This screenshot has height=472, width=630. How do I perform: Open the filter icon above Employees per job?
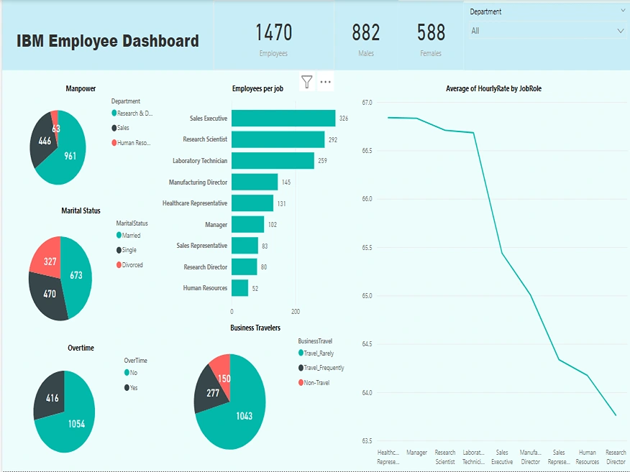pos(307,82)
